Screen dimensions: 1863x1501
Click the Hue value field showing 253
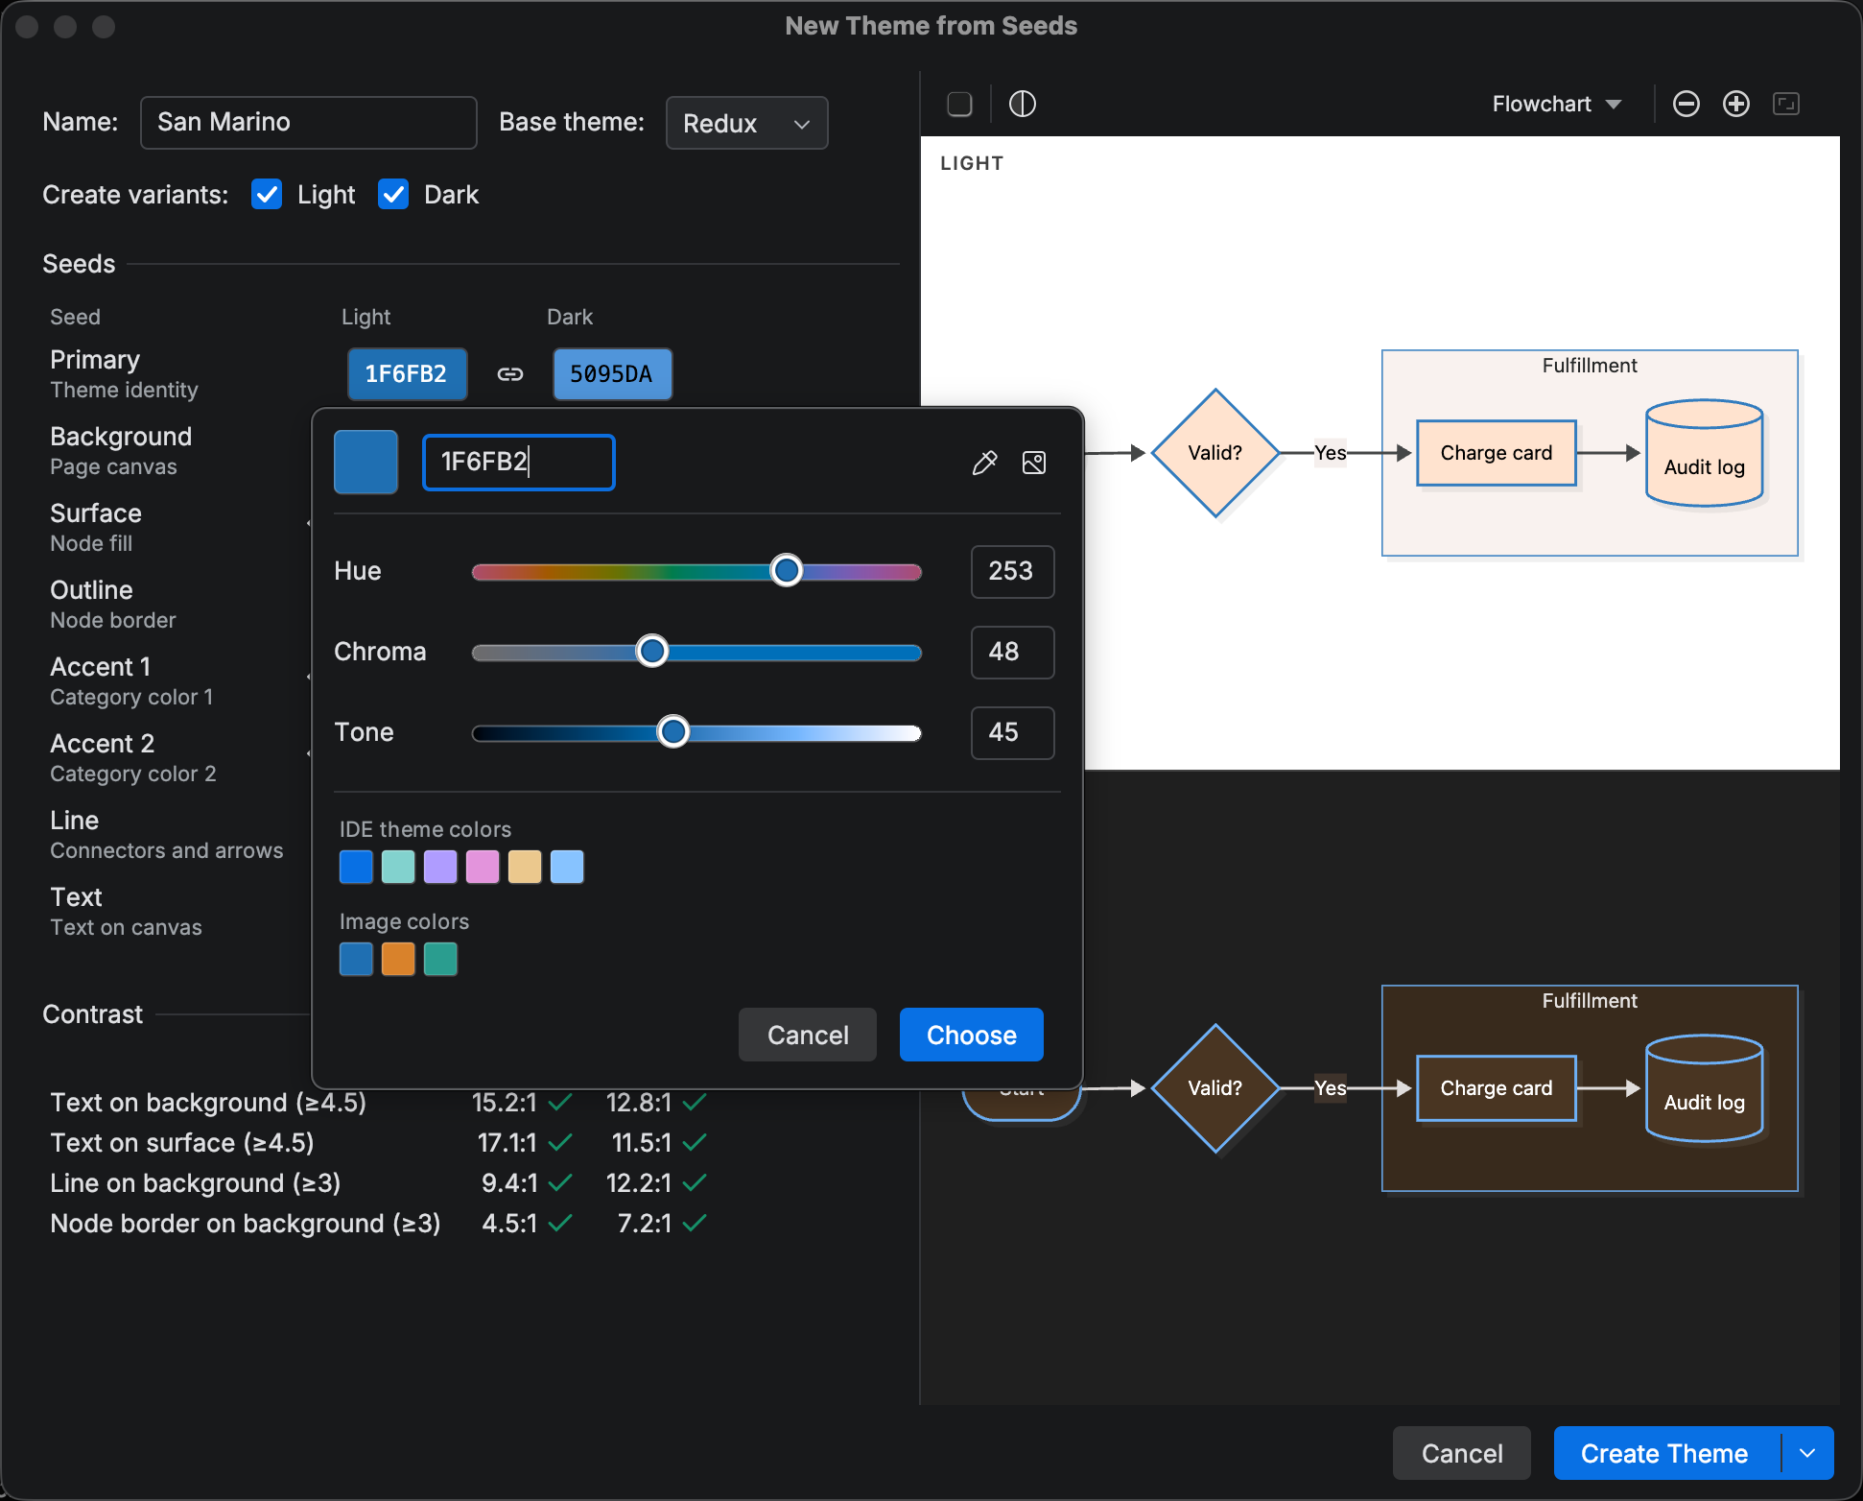click(1012, 571)
